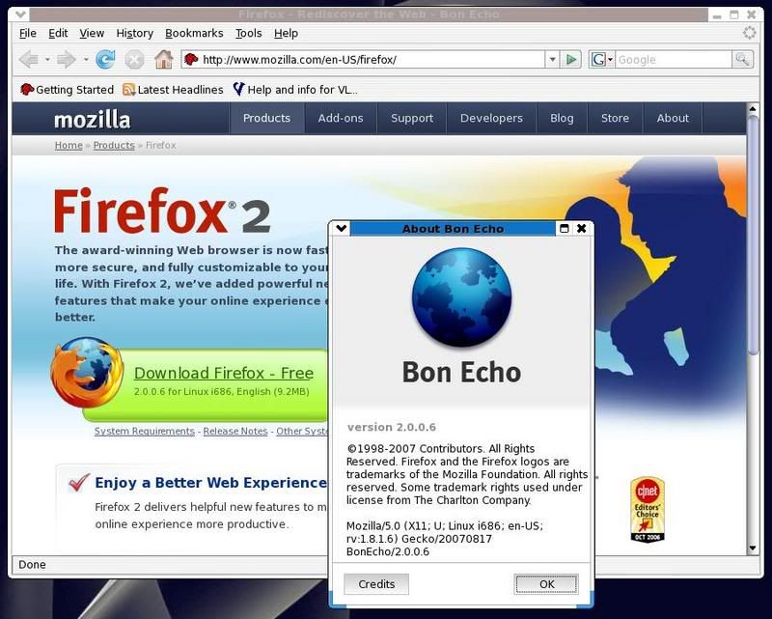Click the scrollbar up arrow
Image resolution: width=772 pixels, height=619 pixels.
point(753,108)
